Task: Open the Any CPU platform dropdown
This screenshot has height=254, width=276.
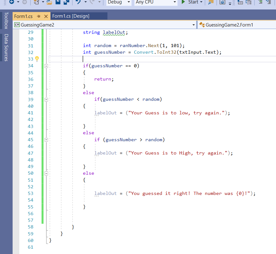Action: coord(156,2)
